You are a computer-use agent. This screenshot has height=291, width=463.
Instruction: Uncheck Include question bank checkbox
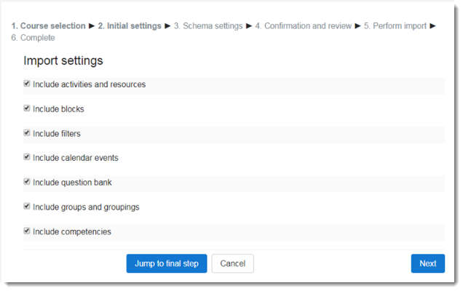tap(27, 182)
